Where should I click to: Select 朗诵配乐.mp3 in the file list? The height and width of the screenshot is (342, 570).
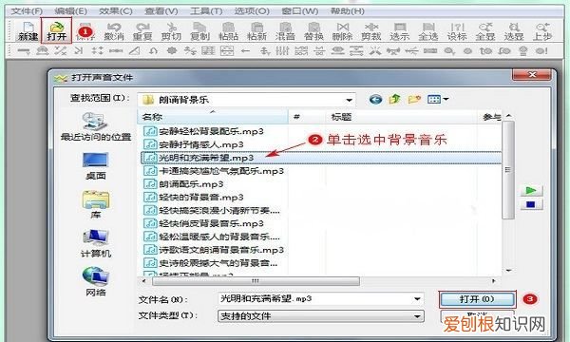(x=183, y=184)
